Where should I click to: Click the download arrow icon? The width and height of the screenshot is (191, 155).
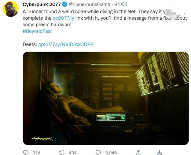coord(159,152)
